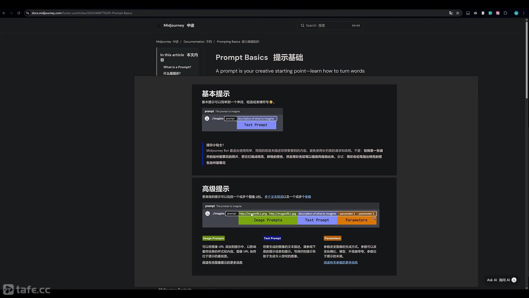The image size is (529, 298).
Task: Open the site information icon in address bar
Action: (28, 13)
